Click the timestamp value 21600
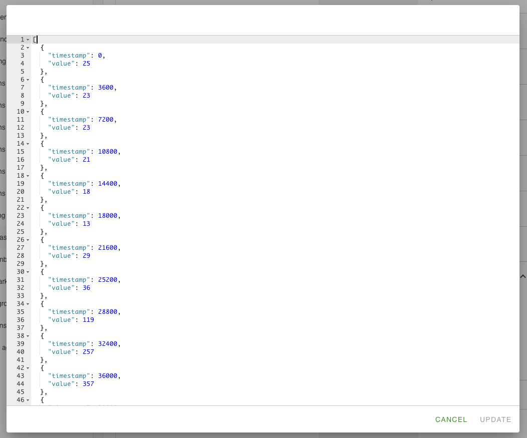Screen dimensions: 527x438 (109, 248)
